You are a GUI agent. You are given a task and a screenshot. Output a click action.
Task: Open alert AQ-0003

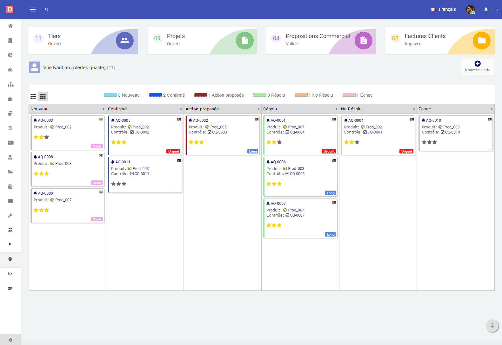[45, 120]
